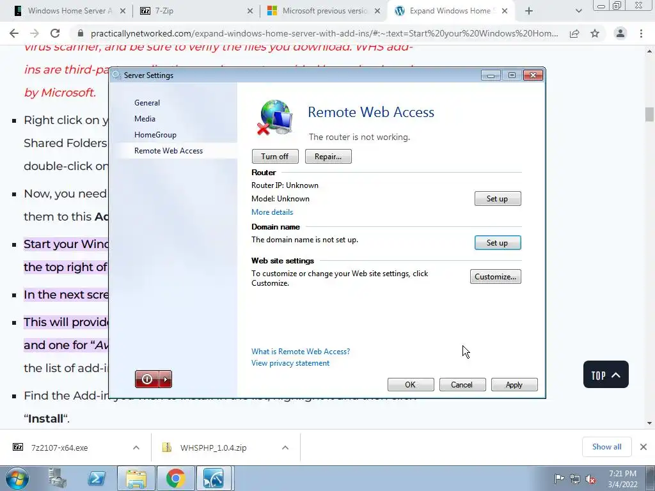655x491 pixels.
Task: Open the Chrome three-dot menu
Action: click(x=641, y=33)
